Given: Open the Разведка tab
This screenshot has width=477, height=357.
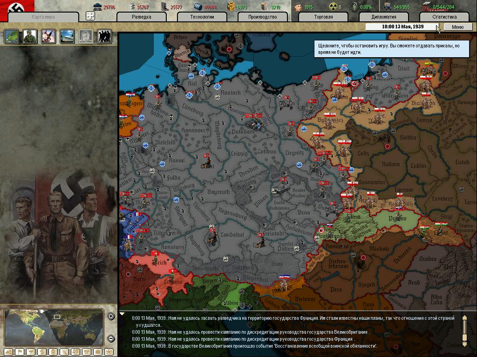Looking at the screenshot, I should pos(142,17).
